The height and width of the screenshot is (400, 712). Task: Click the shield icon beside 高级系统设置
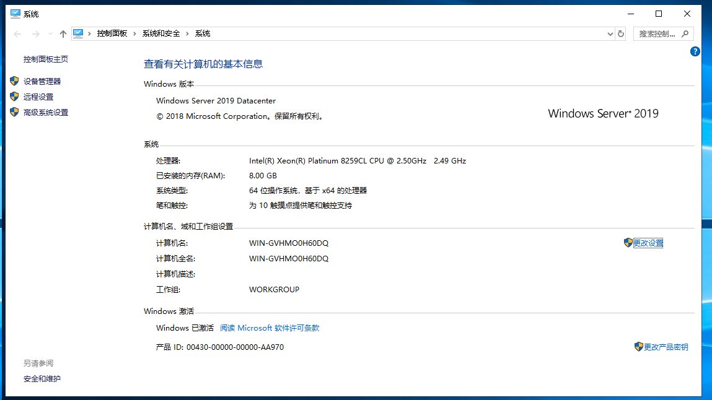[x=14, y=112]
